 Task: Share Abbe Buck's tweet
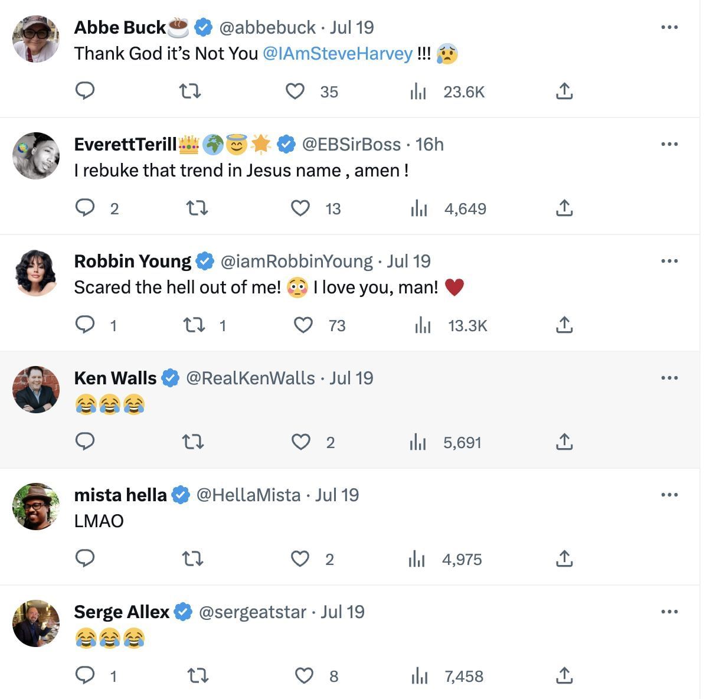(x=564, y=91)
